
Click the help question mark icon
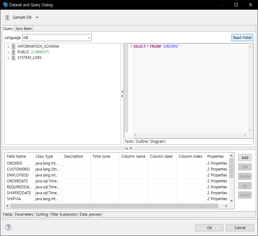click(8, 228)
